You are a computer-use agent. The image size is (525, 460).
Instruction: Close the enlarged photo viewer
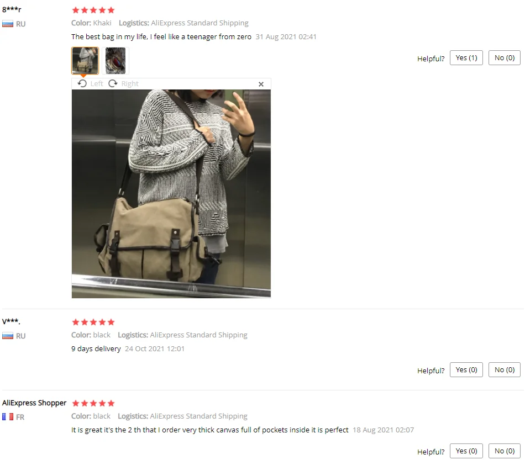click(x=261, y=84)
